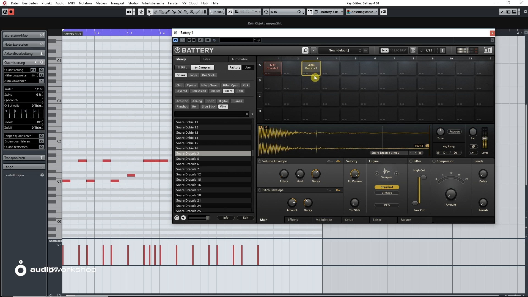The image size is (528, 297).
Task: Open Battery preset dropdown arrow beside search
Action: click(x=313, y=50)
